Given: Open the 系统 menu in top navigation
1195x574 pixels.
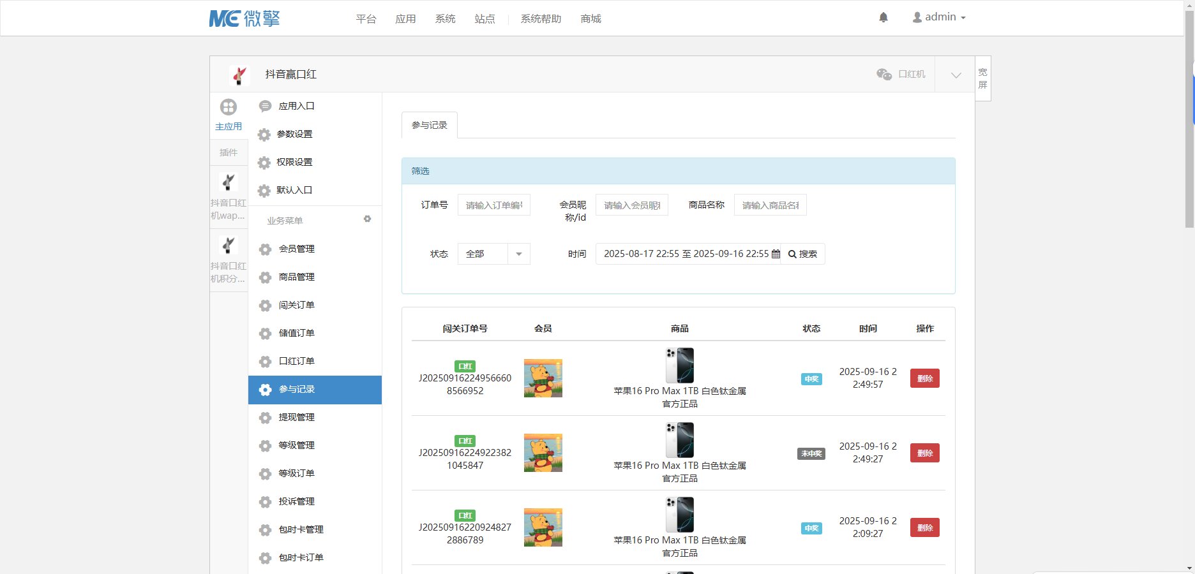Looking at the screenshot, I should pyautogui.click(x=445, y=18).
